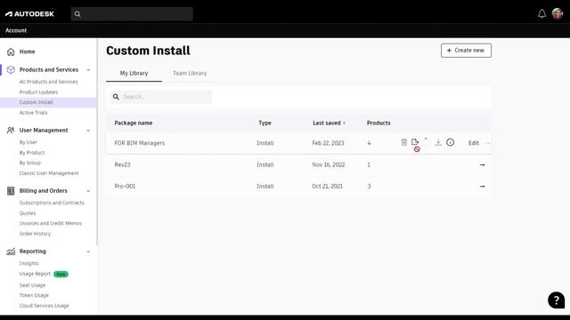
Task: Open Classic User Management
Action: [49, 173]
